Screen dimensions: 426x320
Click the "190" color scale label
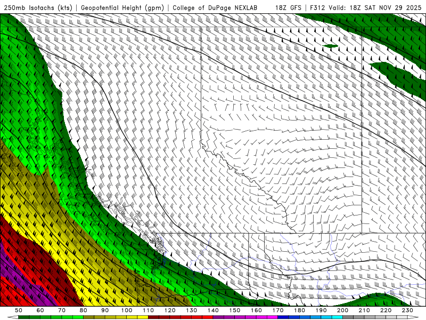tap(321, 310)
